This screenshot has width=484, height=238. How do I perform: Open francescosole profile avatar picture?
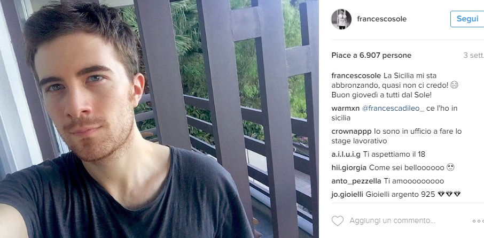(341, 19)
